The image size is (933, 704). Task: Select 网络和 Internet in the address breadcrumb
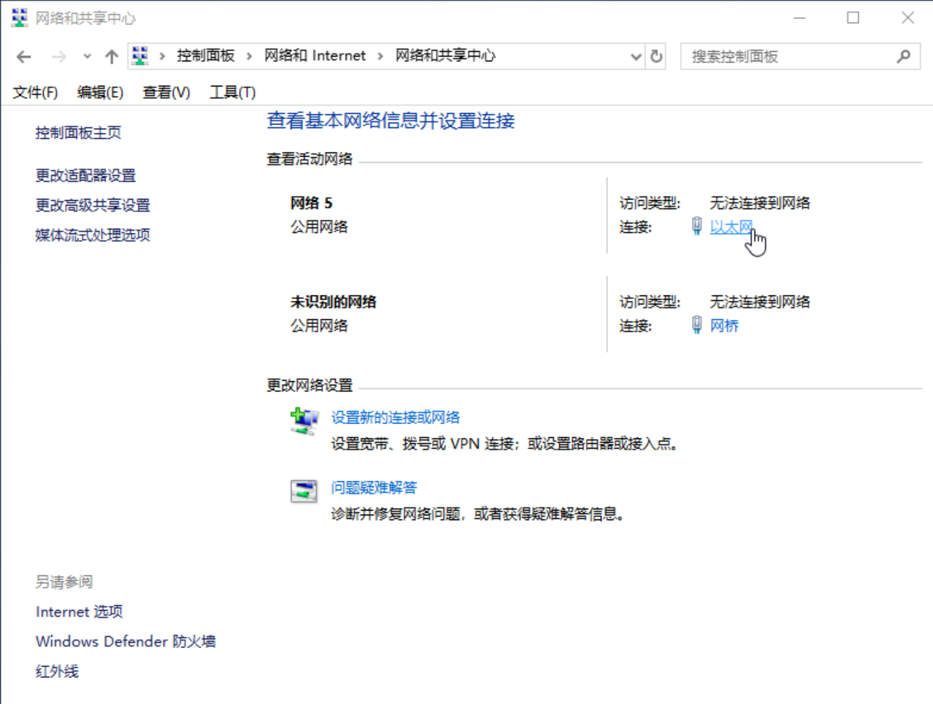click(315, 56)
